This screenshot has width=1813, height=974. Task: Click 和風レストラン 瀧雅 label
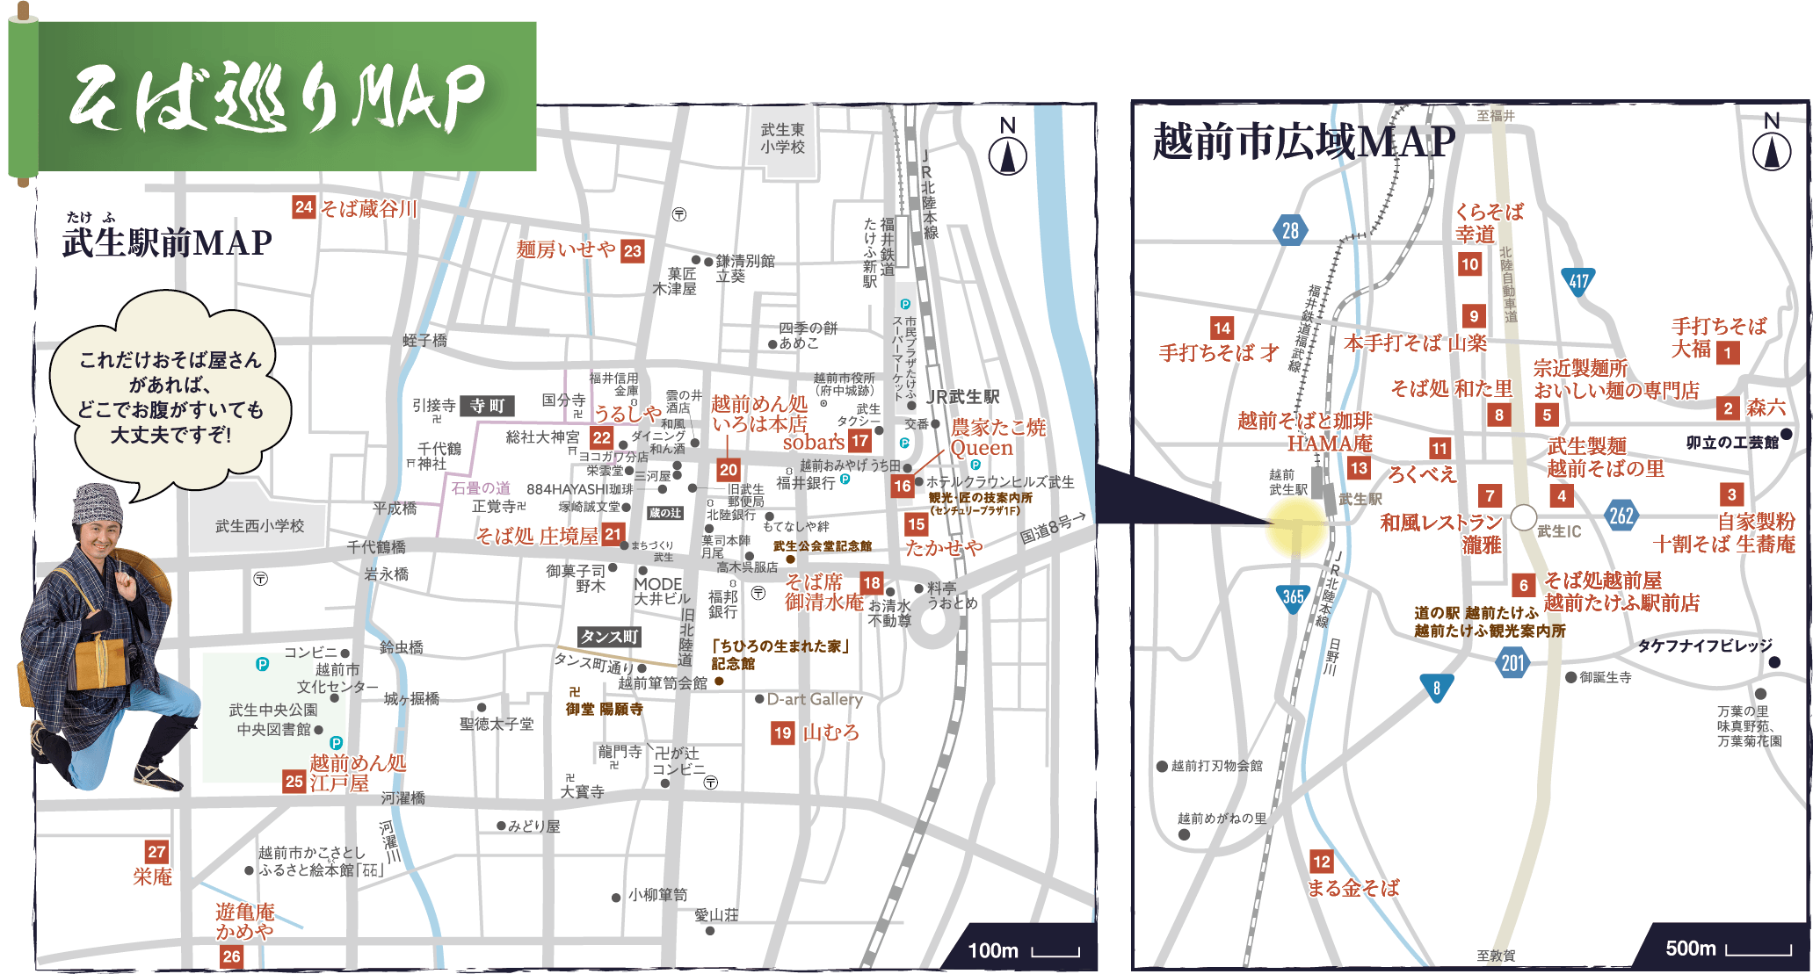(1441, 534)
